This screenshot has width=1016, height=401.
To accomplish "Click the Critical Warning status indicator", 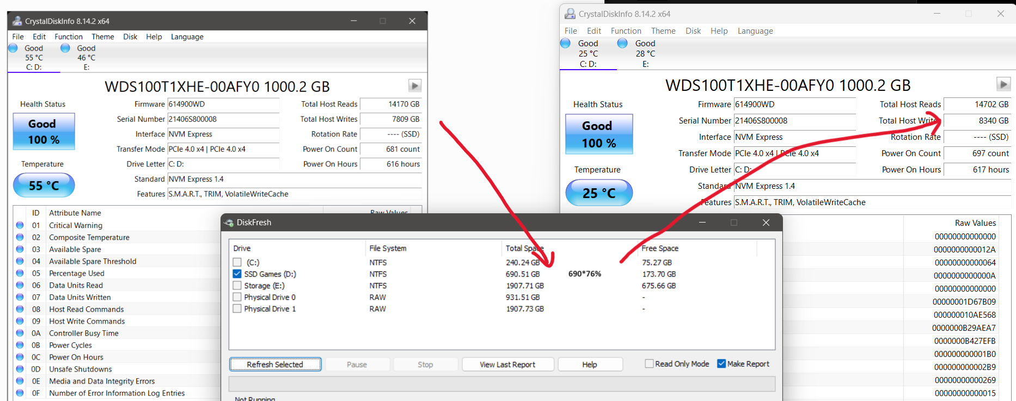I will (20, 225).
